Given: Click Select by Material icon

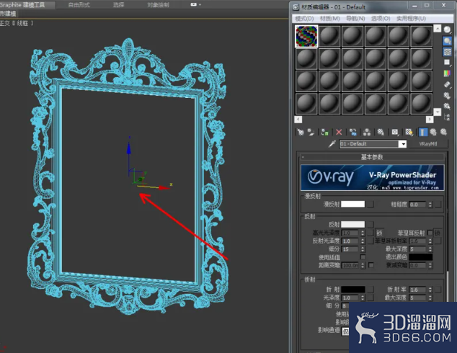Looking at the screenshot, I should point(447,106).
